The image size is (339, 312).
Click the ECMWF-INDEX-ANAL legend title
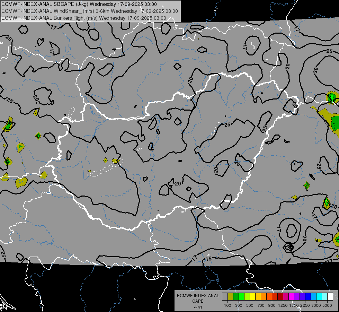198,296
